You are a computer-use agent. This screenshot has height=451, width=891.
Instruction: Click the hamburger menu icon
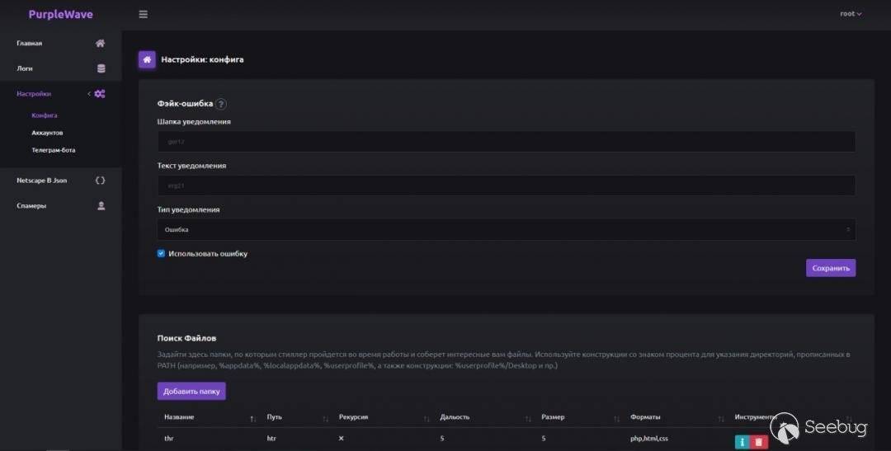pyautogui.click(x=144, y=14)
